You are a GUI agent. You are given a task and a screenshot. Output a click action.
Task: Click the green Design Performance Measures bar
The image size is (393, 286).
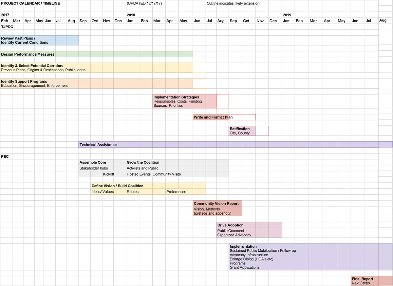[97, 54]
